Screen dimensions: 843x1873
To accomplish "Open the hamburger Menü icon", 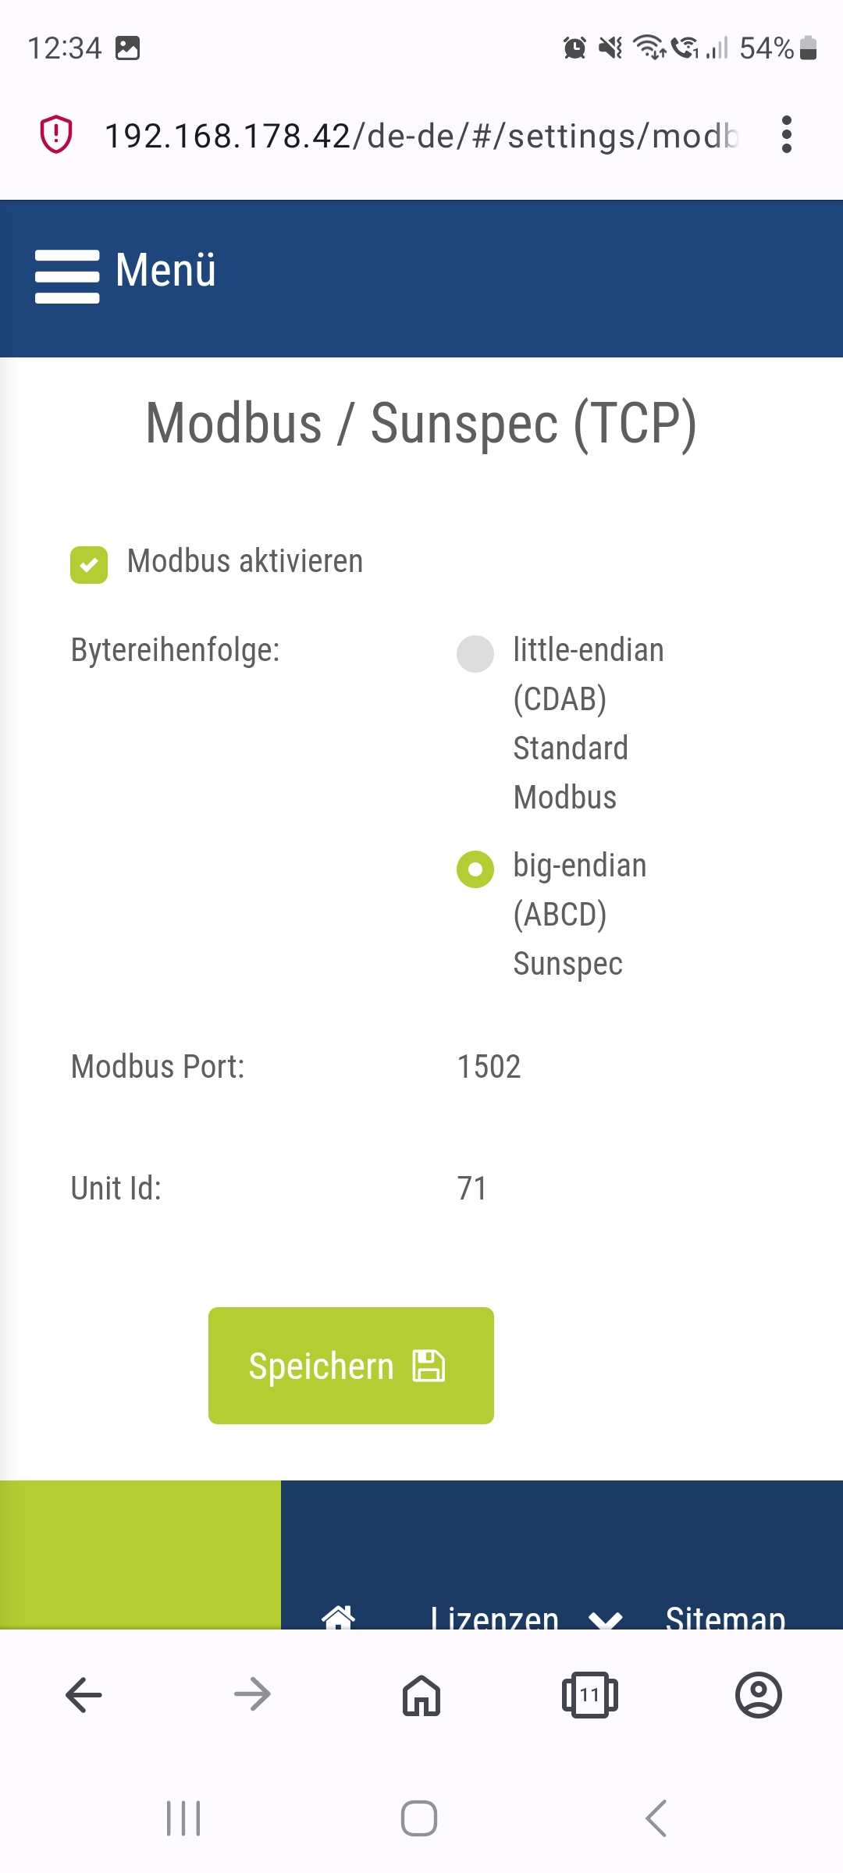I will click(67, 275).
